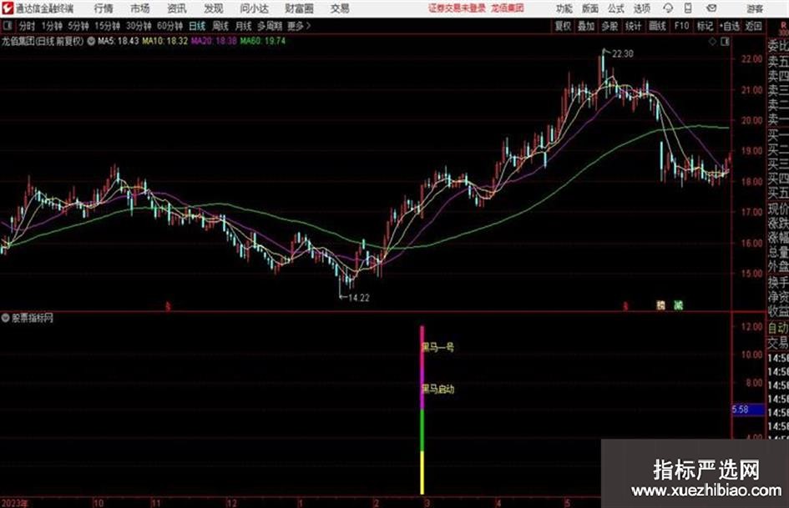Click the 叠加 overlay button

click(586, 26)
